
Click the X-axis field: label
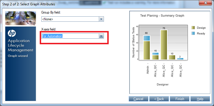49,29
